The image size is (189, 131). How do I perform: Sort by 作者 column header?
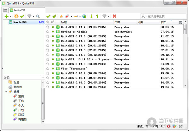[125, 22]
